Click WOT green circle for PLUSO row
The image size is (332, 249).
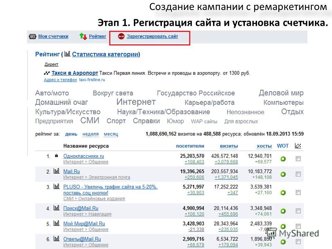[x=283, y=193]
